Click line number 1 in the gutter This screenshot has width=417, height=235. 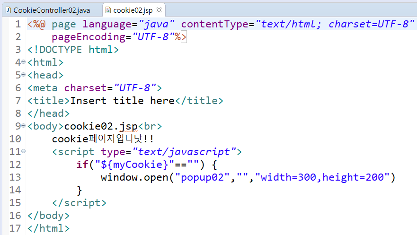coord(18,24)
